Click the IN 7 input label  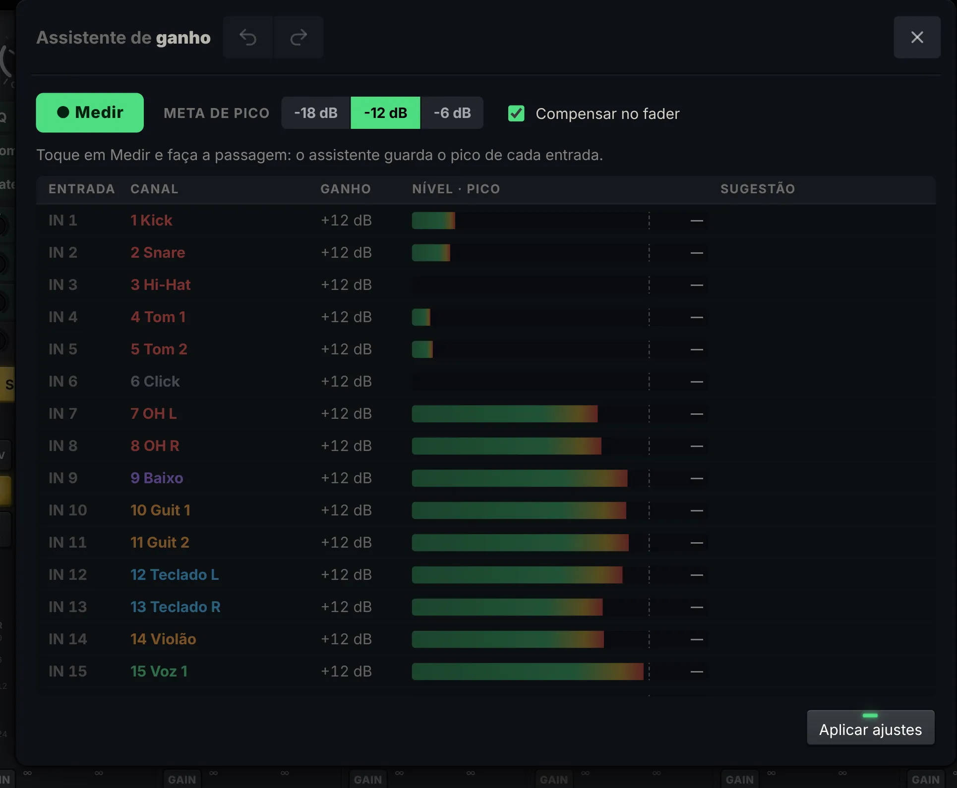(x=63, y=414)
